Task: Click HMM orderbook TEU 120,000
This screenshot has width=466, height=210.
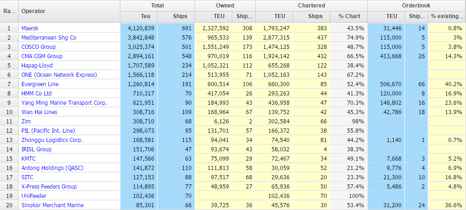Action: click(x=391, y=94)
